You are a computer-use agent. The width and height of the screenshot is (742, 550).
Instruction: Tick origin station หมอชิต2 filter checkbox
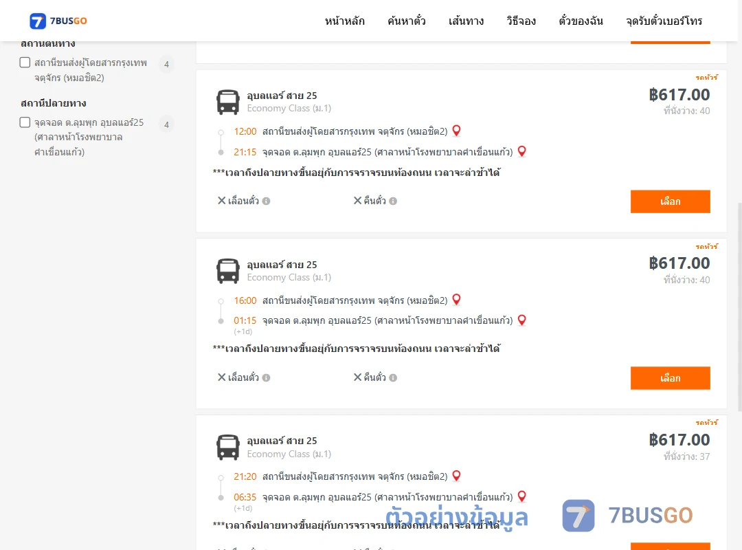25,63
